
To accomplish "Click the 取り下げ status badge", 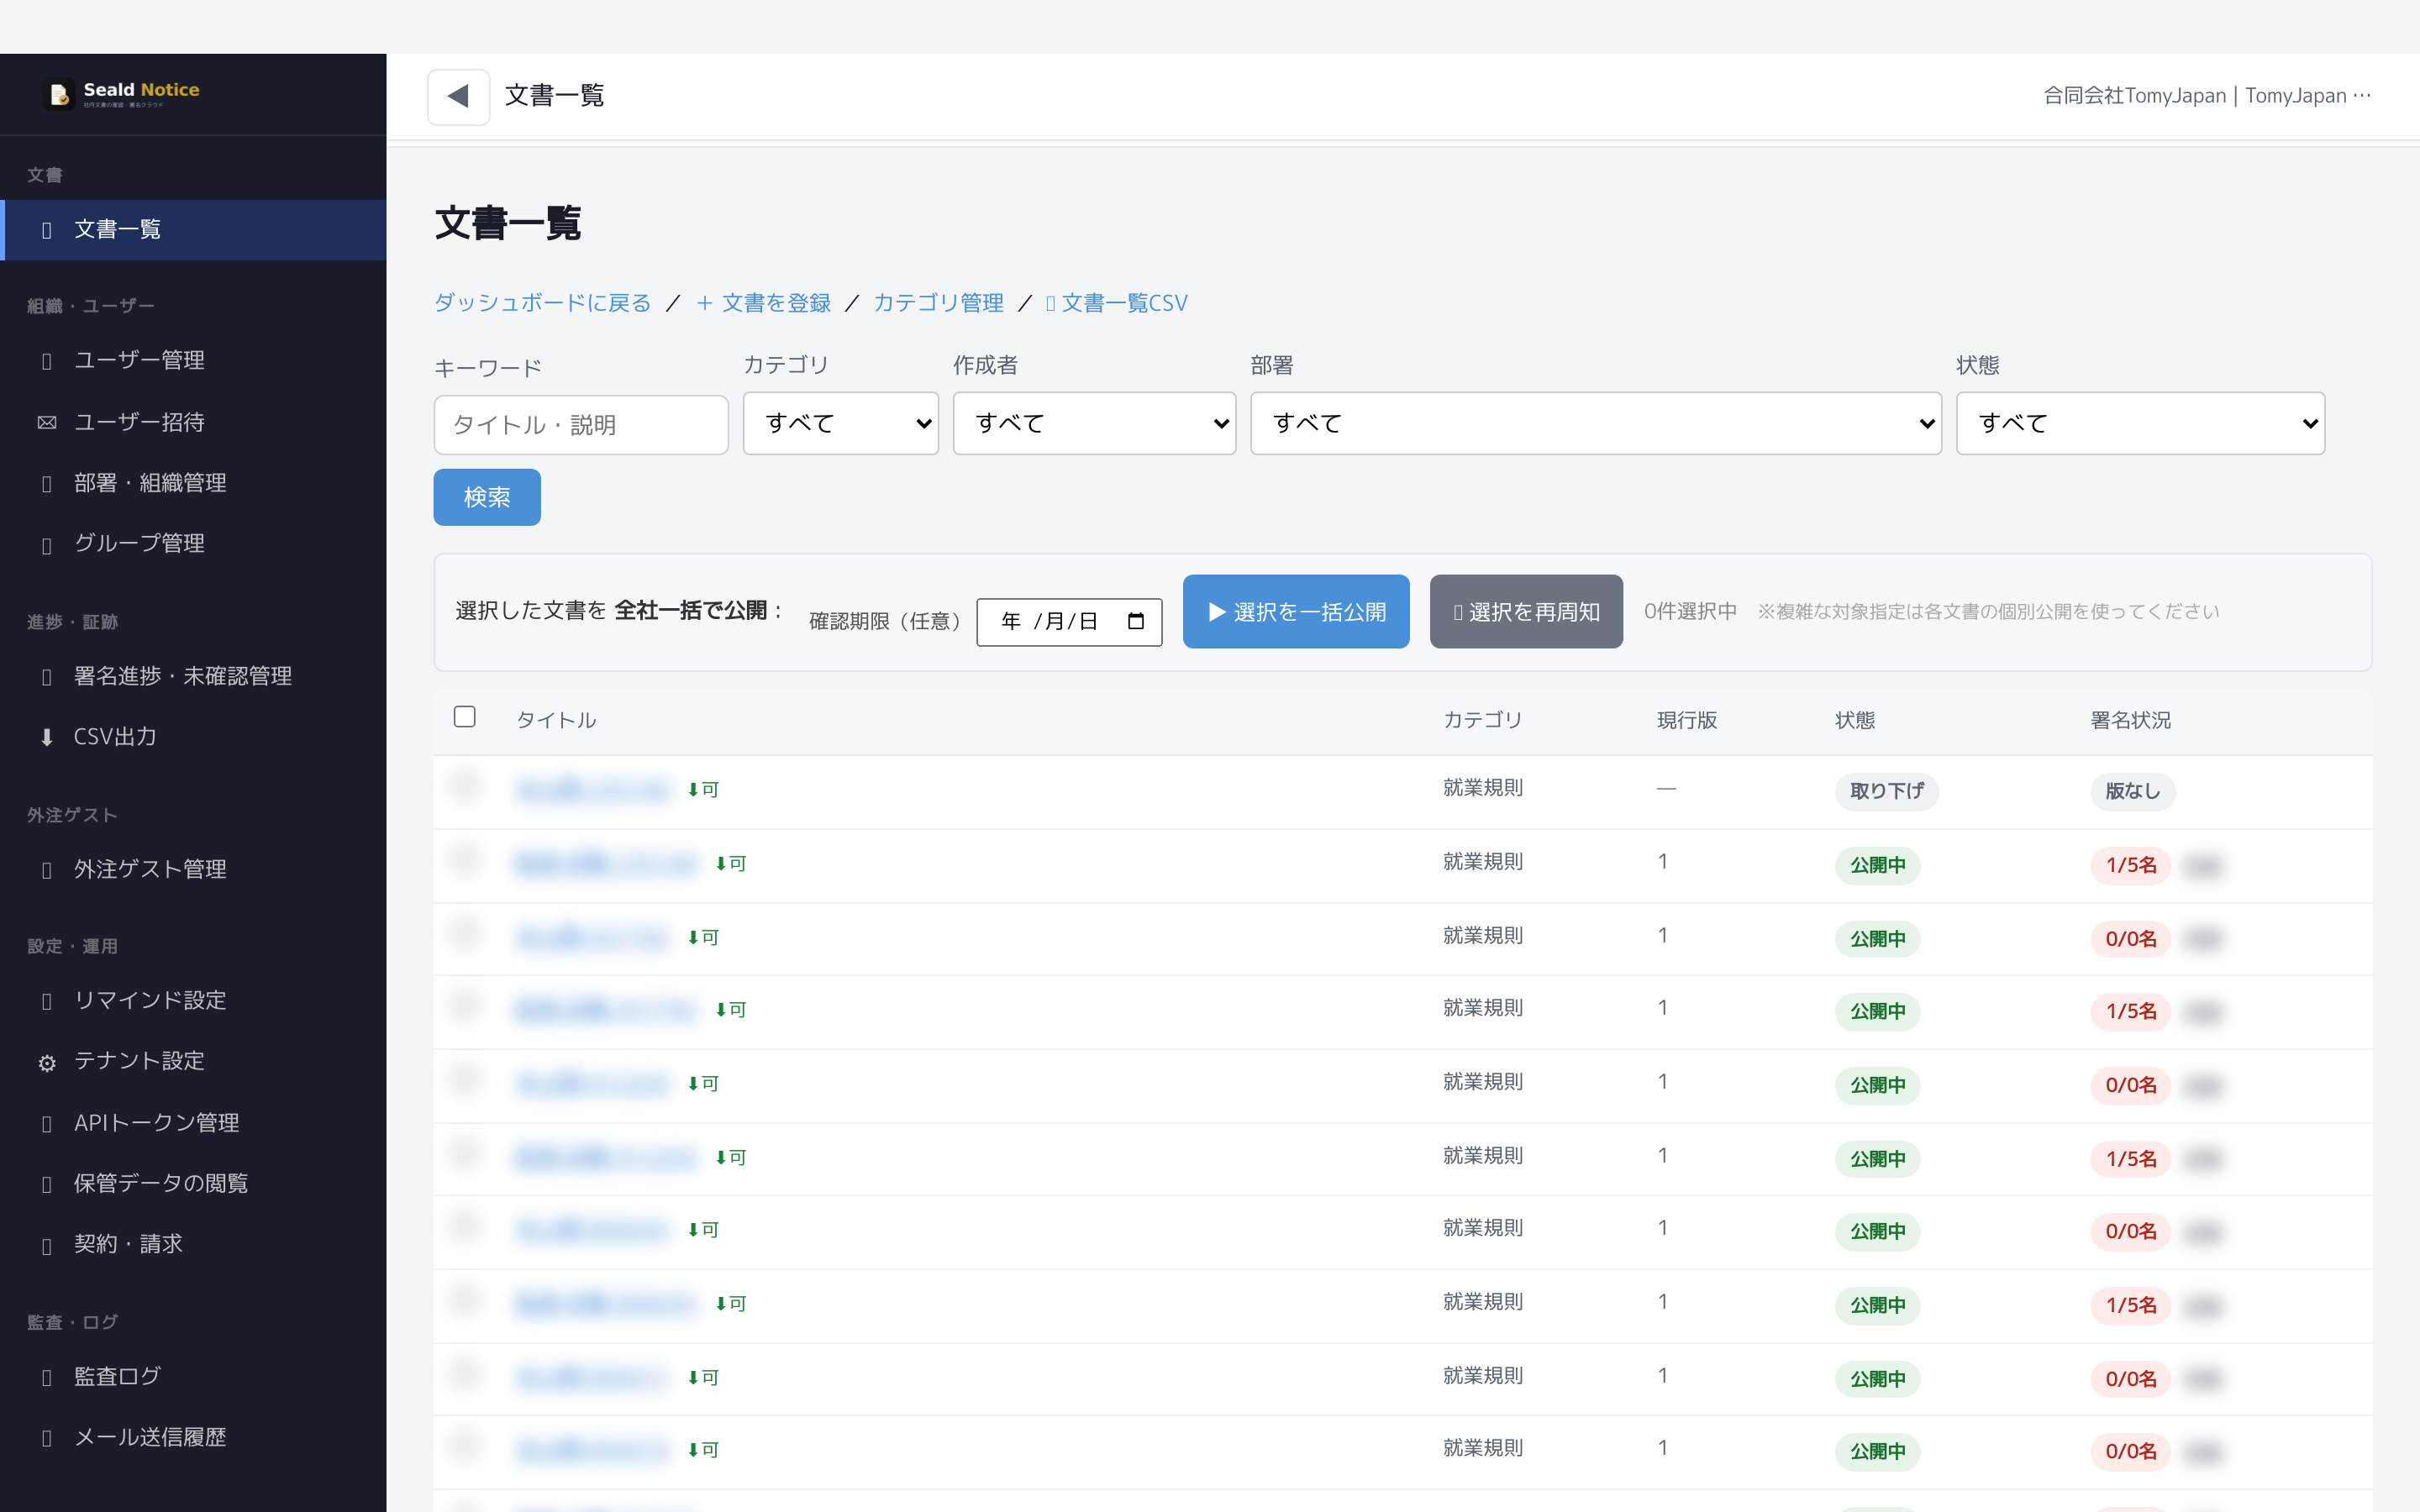I will point(1886,791).
